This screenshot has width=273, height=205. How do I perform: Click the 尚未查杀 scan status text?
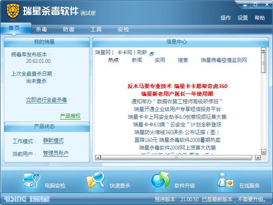point(36,81)
